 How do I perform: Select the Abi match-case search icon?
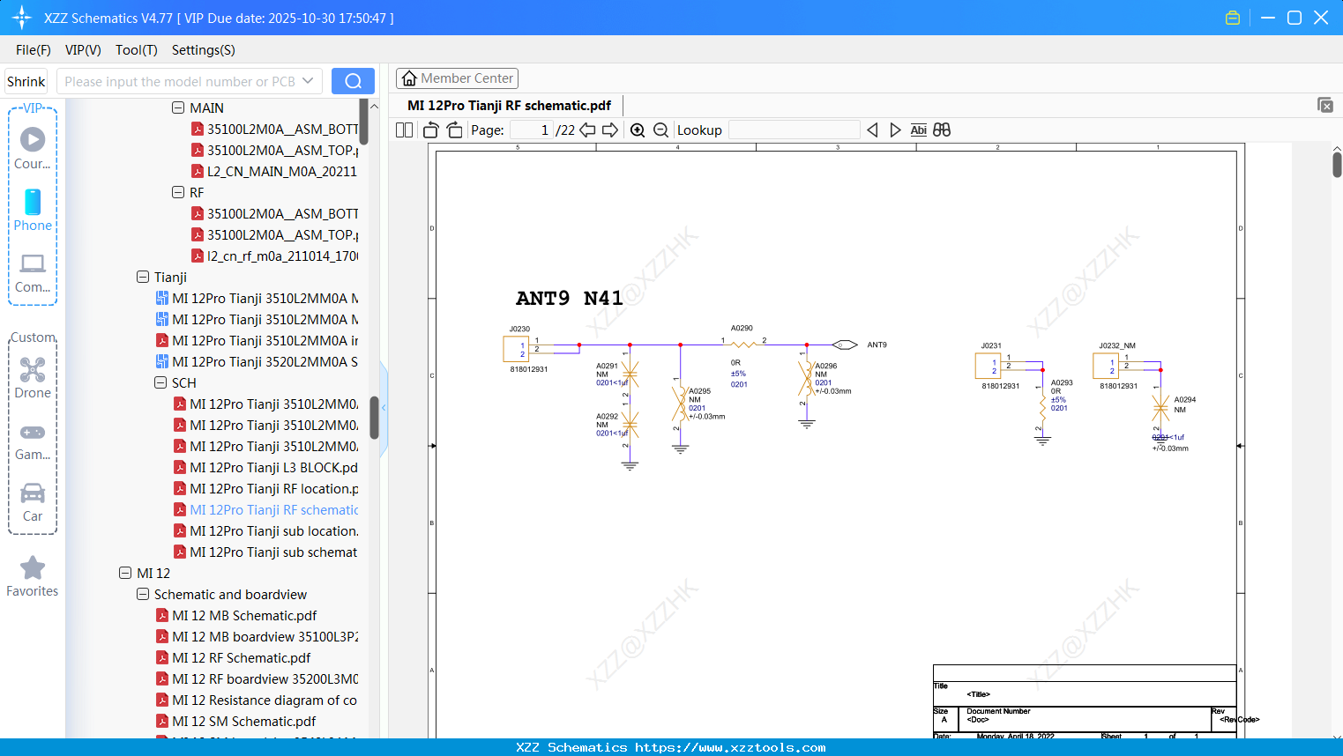click(917, 130)
